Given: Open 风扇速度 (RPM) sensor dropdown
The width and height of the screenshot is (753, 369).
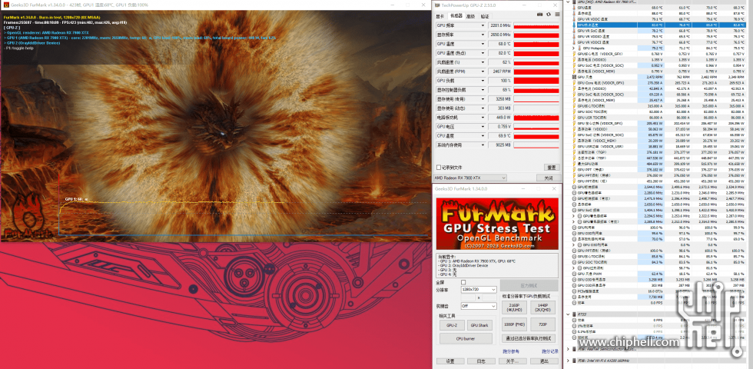Looking at the screenshot, I should pyautogui.click(x=483, y=71).
